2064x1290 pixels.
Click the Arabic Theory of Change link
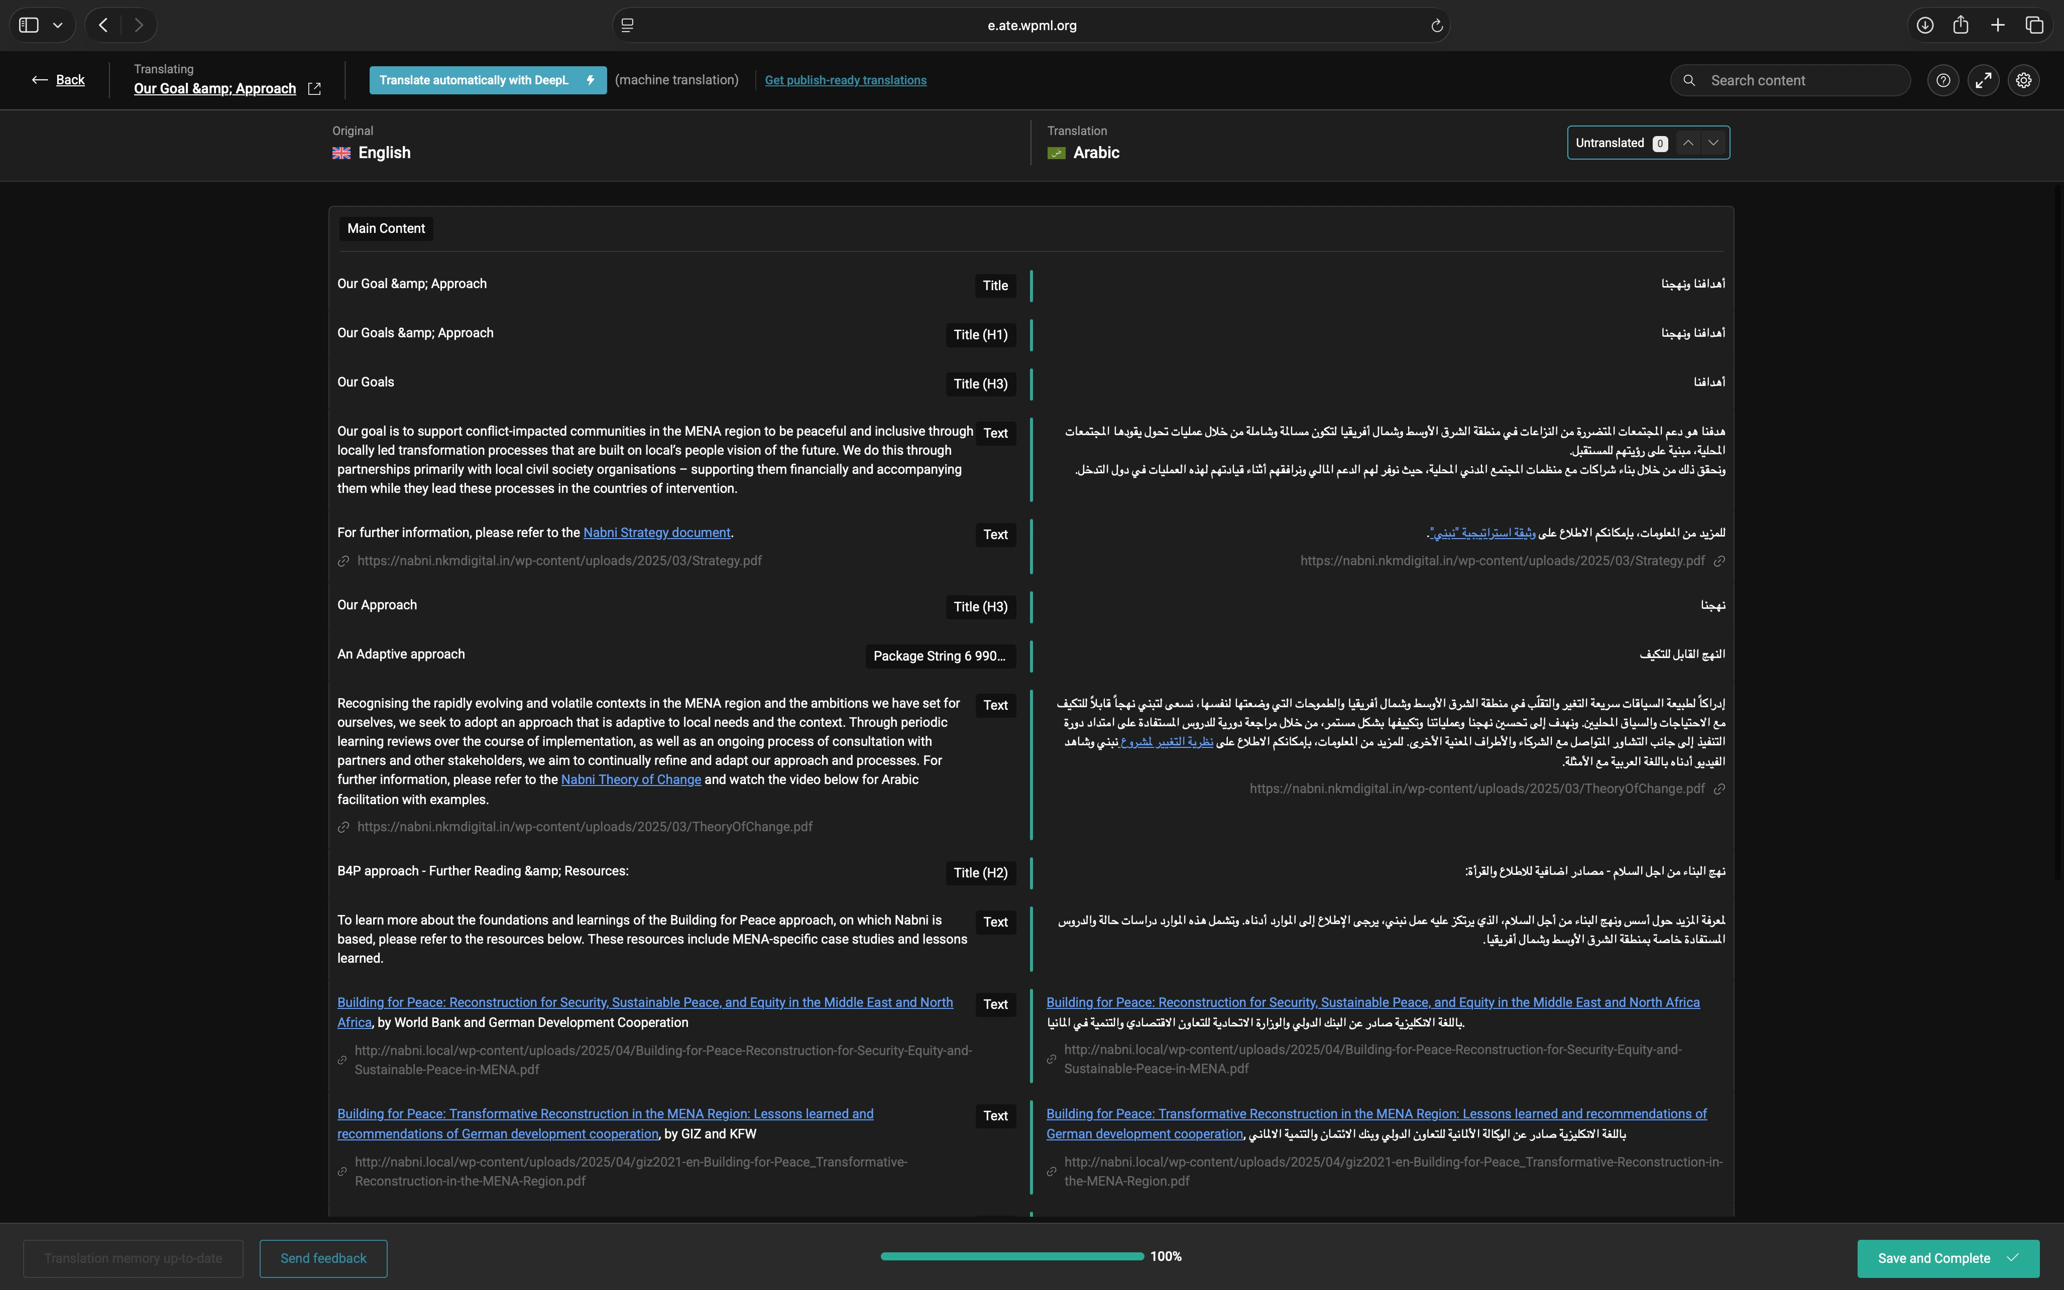[x=1166, y=742]
